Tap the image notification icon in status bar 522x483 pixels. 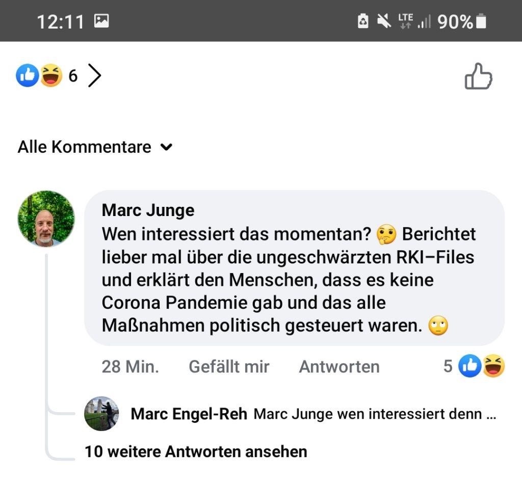(101, 21)
